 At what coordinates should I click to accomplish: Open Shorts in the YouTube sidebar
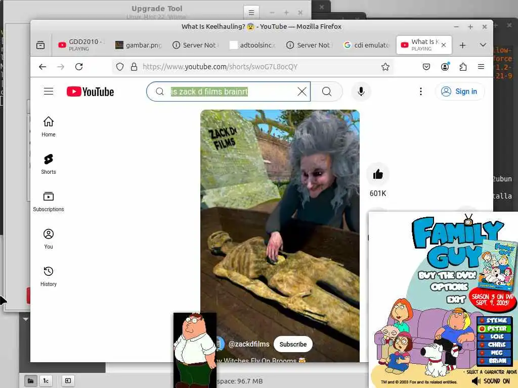(x=49, y=164)
